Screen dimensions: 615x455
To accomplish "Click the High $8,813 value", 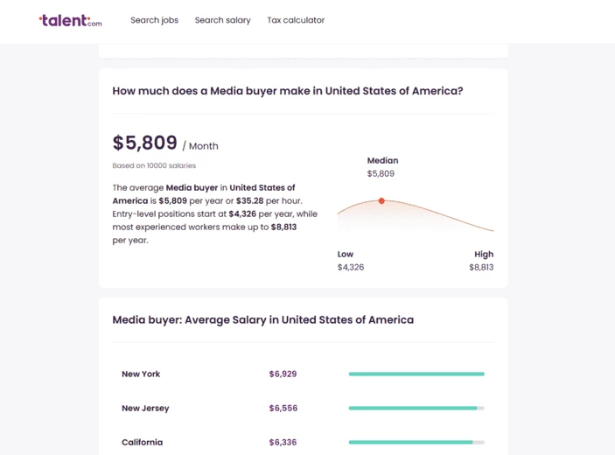I will [x=481, y=267].
